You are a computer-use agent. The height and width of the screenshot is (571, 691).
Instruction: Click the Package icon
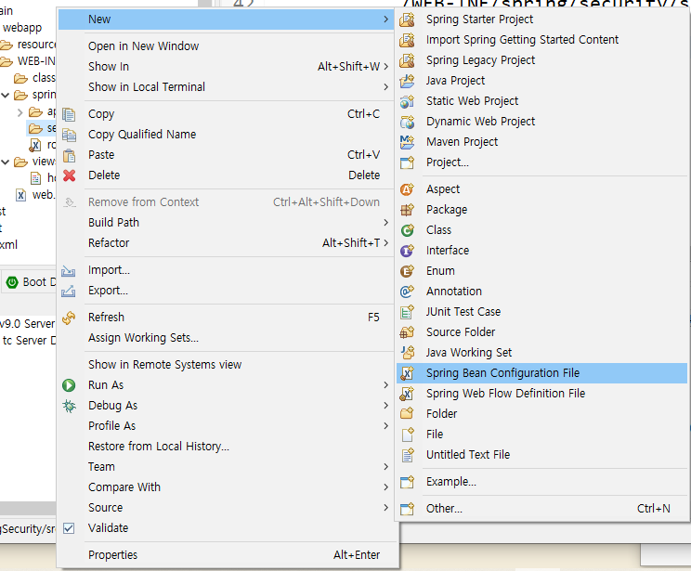click(x=407, y=210)
